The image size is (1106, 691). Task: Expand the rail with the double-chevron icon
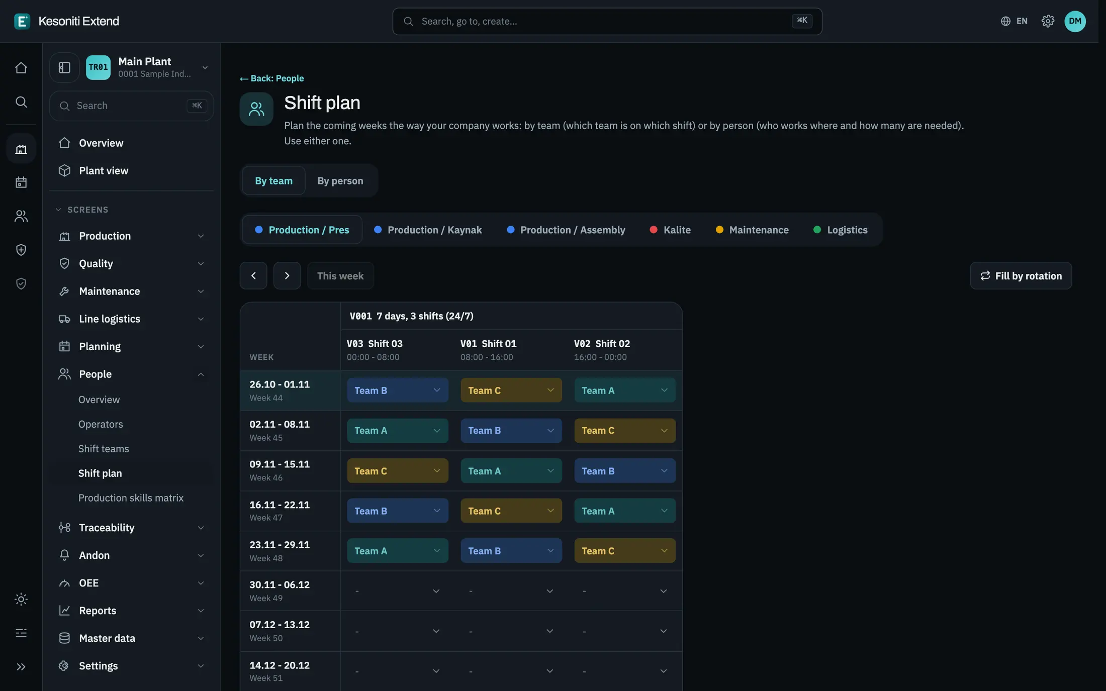[21, 667]
